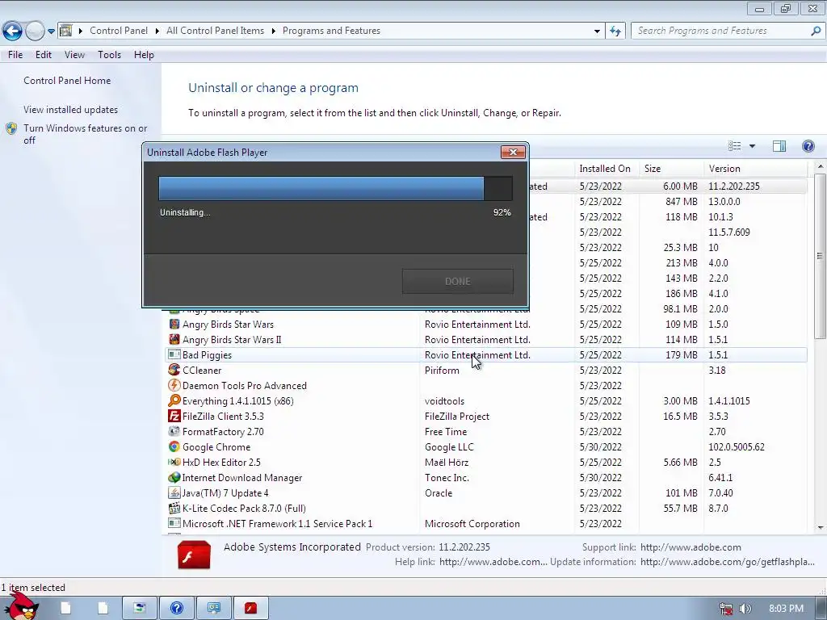Expand the Control Panel breadcrumb arrow
Viewport: 827px width, 620px height.
(157, 31)
